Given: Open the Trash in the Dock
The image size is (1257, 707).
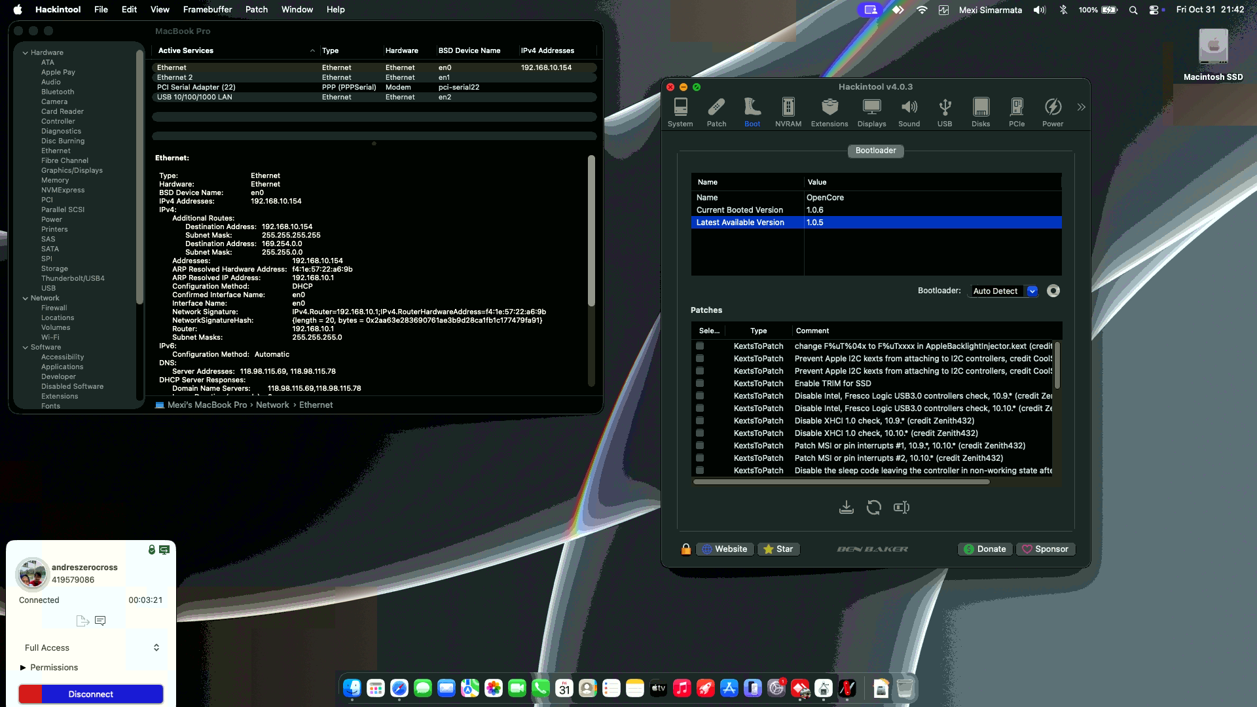Looking at the screenshot, I should click(905, 688).
